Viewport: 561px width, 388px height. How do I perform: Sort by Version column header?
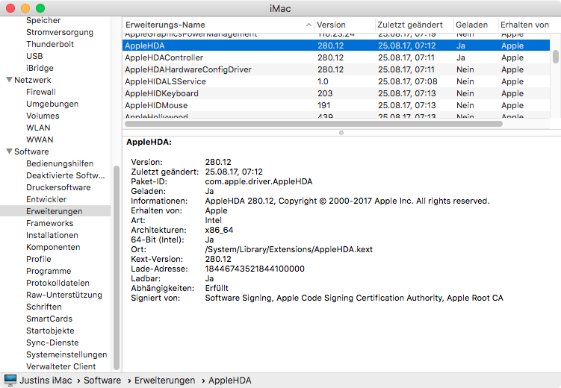tap(331, 25)
